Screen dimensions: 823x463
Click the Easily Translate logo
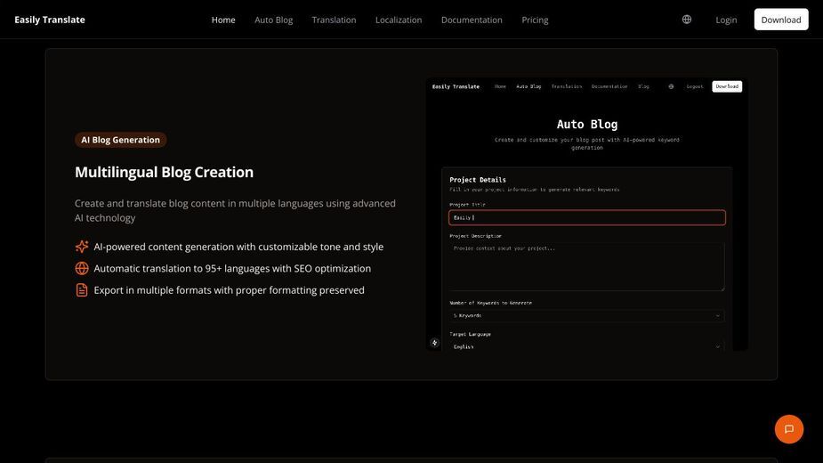pos(50,20)
